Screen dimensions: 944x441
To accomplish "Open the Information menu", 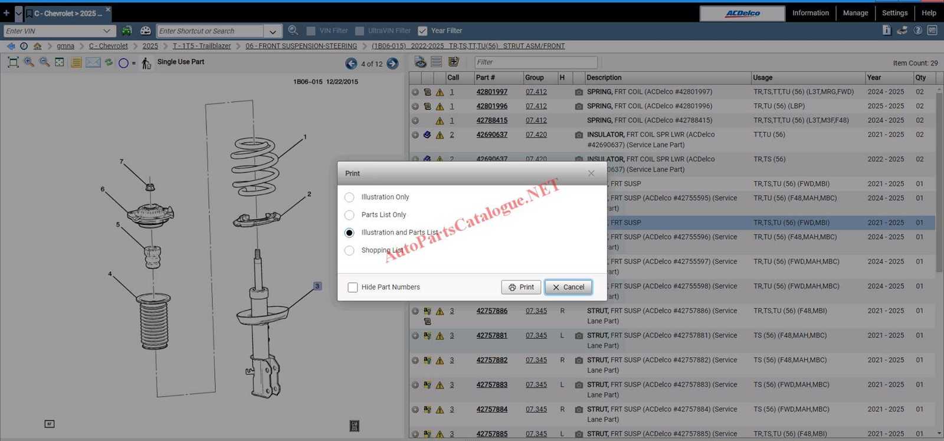I will tap(810, 13).
